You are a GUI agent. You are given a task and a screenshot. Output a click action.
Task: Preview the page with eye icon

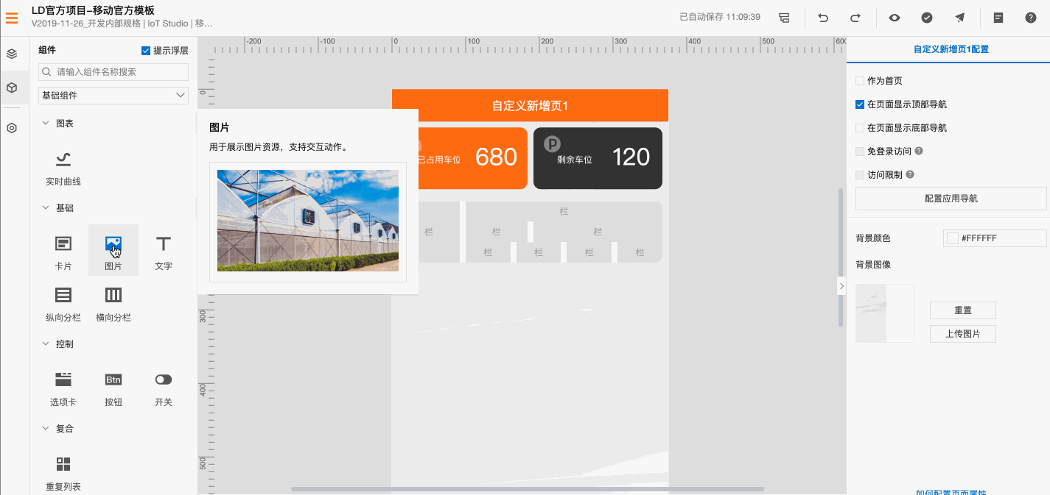(x=895, y=17)
